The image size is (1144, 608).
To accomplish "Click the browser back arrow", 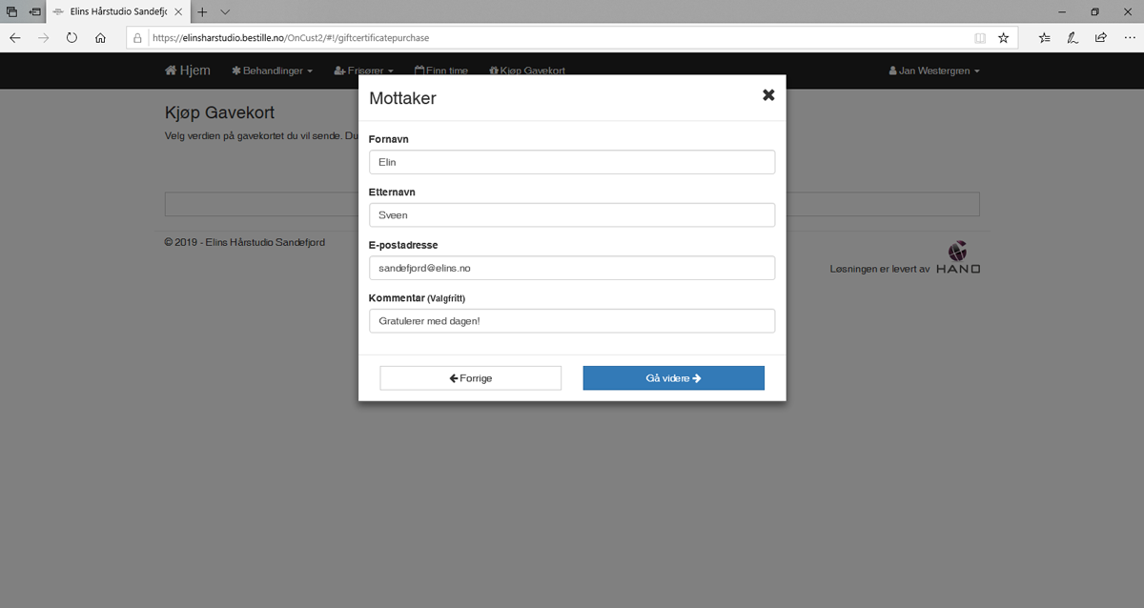I will 15,38.
